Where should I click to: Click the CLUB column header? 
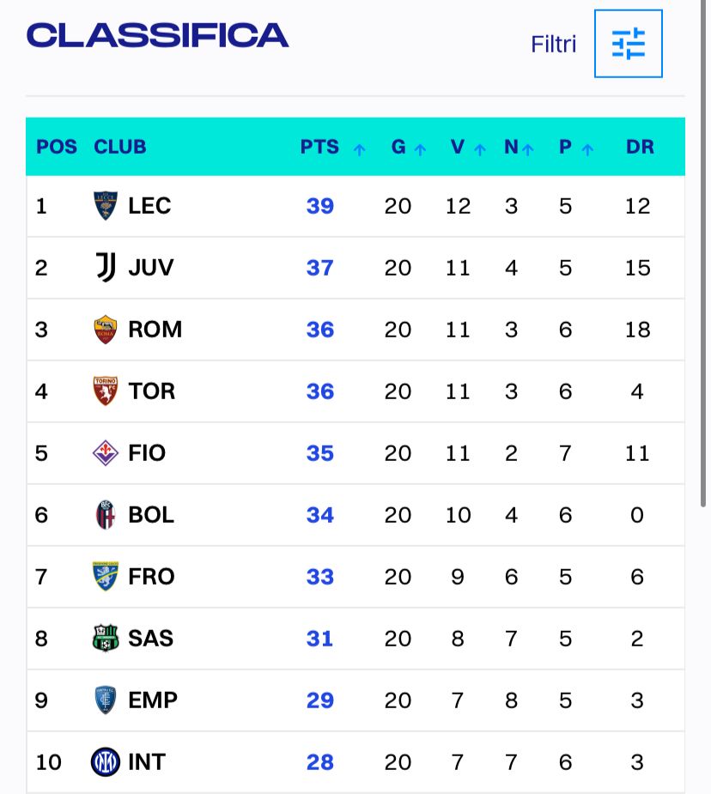[120, 147]
